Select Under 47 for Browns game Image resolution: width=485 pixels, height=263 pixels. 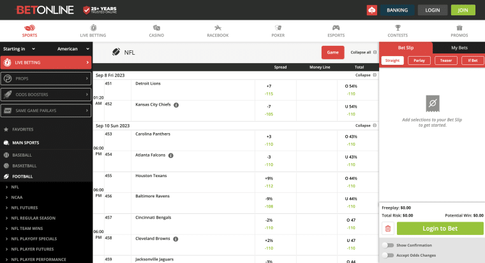point(351,244)
